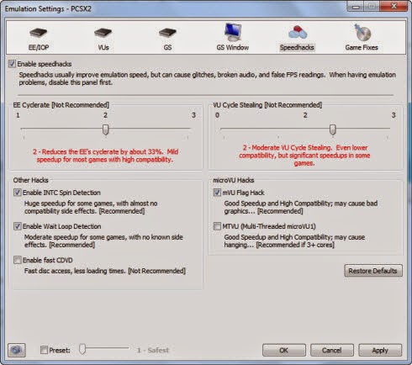Click Restore Defaults button
The image size is (412, 365).
[373, 271]
